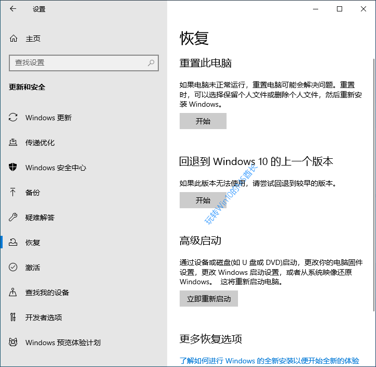Viewport: 376px width, 367px height.
Task: Click the back arrow icon
Action: [x=13, y=9]
